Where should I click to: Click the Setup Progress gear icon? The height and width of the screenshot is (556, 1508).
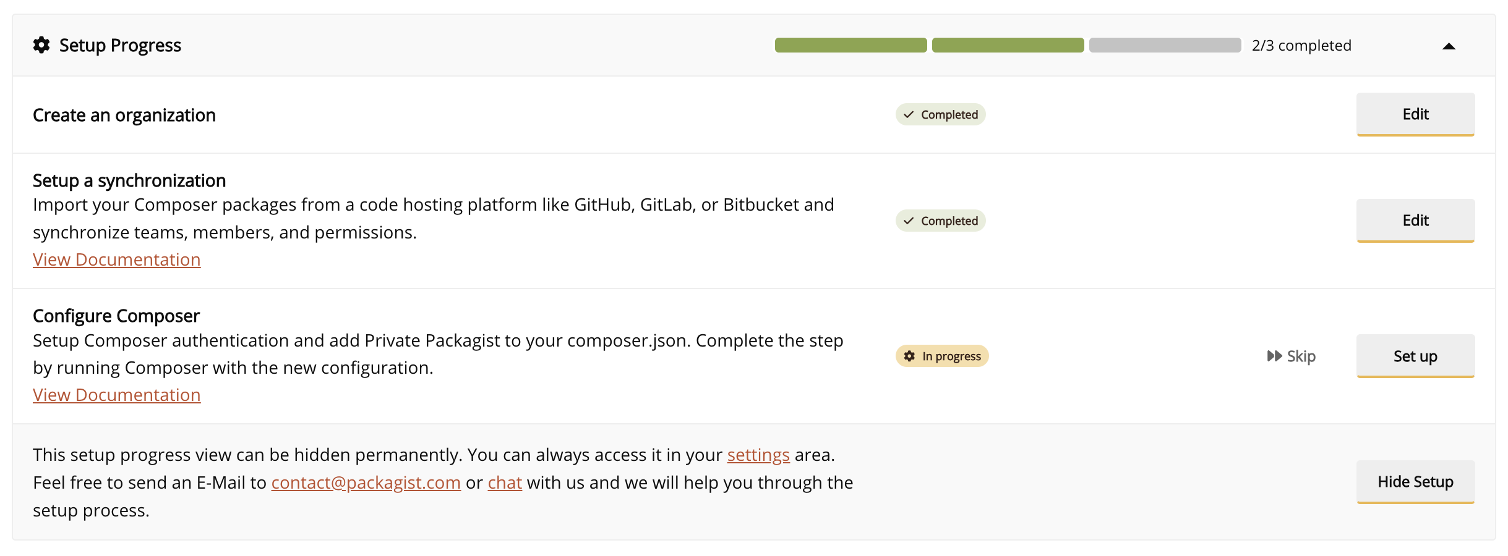click(x=41, y=45)
